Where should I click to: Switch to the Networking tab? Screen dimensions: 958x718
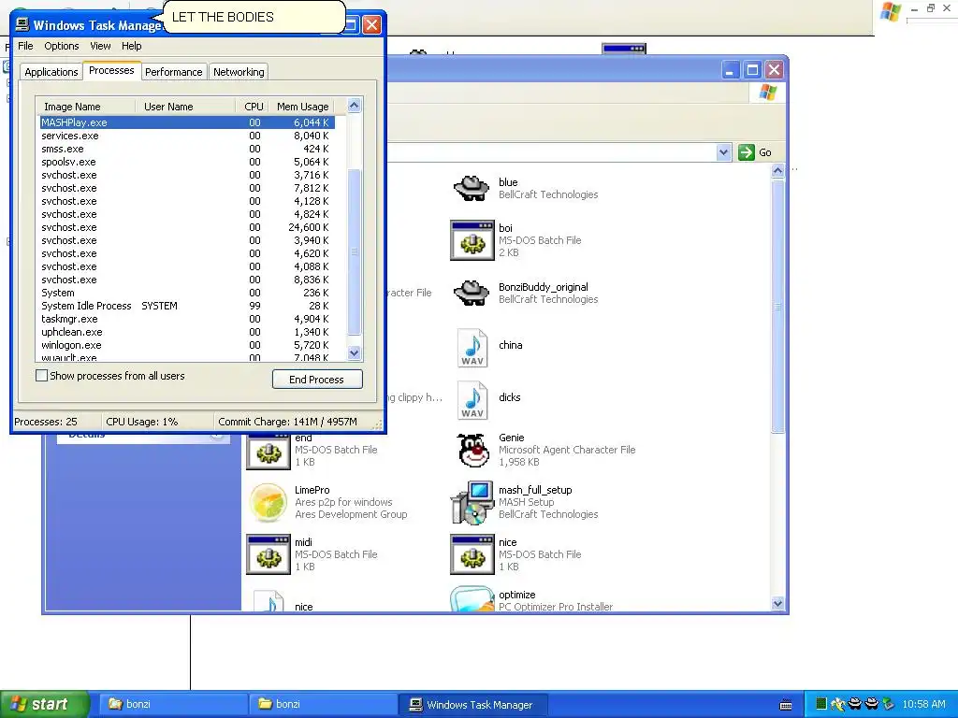pyautogui.click(x=239, y=71)
